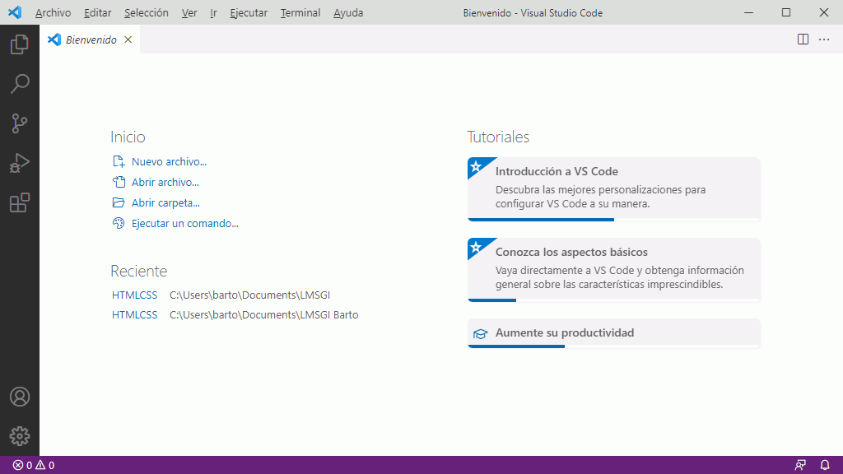Open the Extensions view
Screen dimensions: 843x474
(20, 202)
